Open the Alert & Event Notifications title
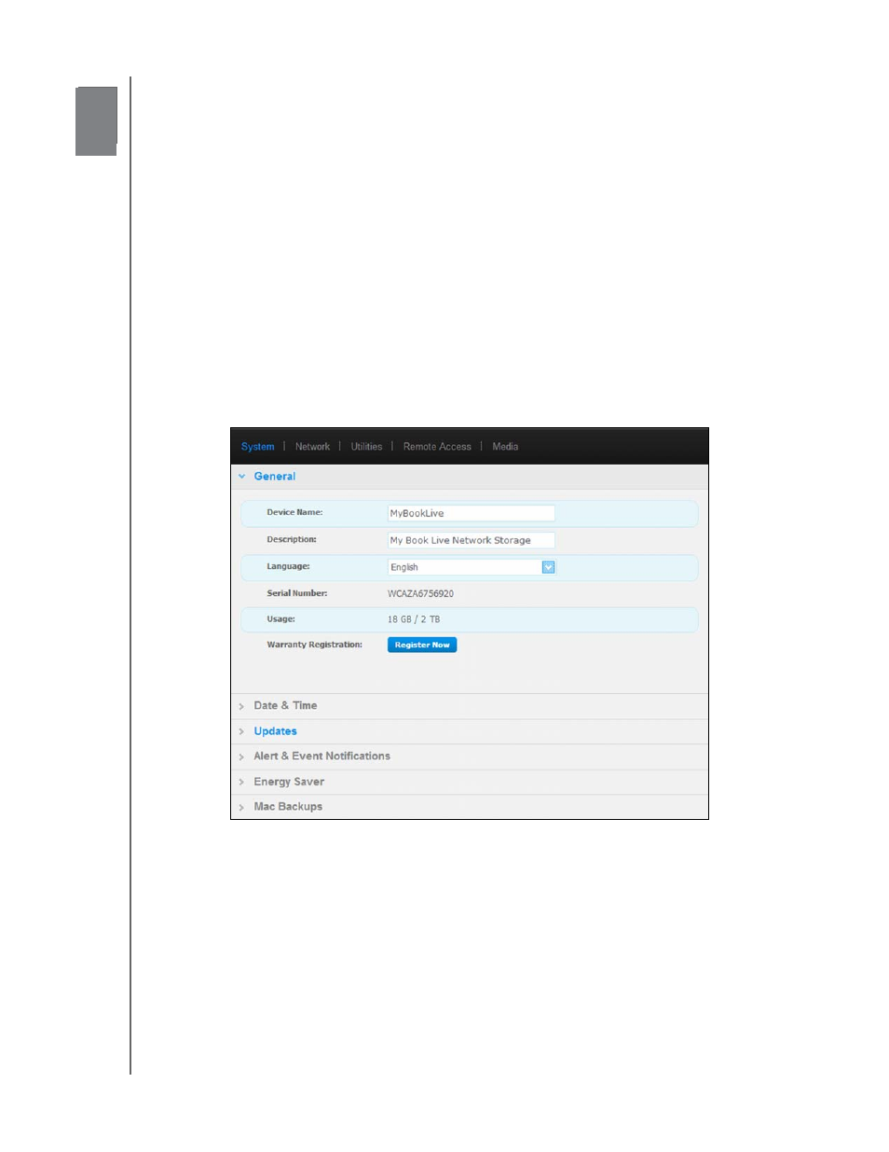The image size is (889, 1152). (321, 756)
